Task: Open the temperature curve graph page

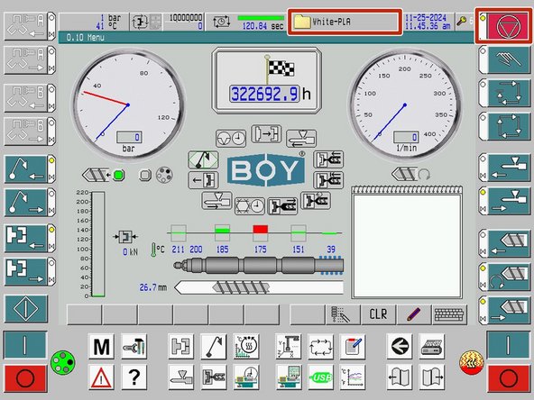Action: 353,377
